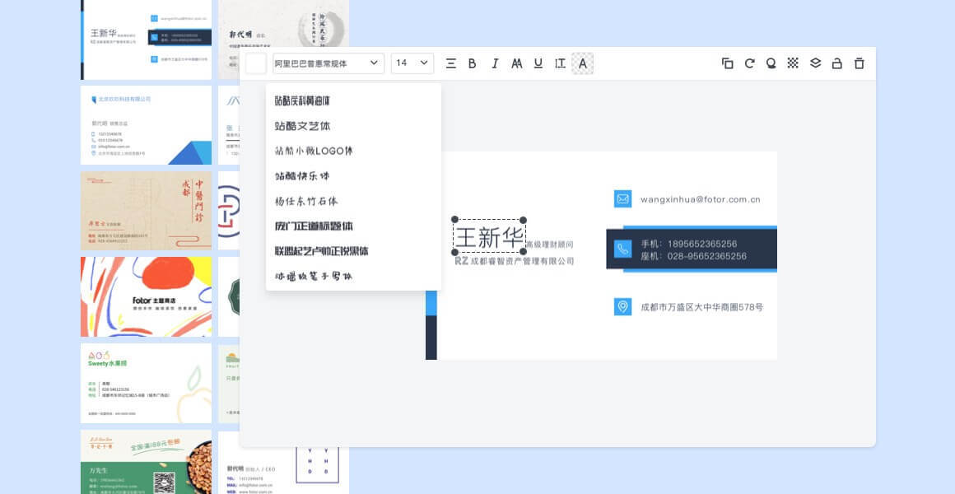Underline the selected text

pyautogui.click(x=538, y=63)
